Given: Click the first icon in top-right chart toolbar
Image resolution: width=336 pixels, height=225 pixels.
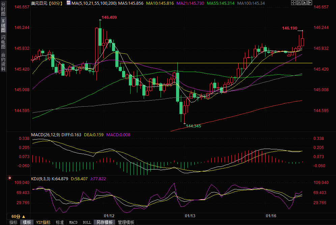Looking at the screenshot, I should click(x=294, y=3).
